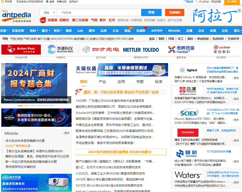Open 3.55亿元，湖南工业大学 procurement article
The height and width of the screenshot is (192, 242).
coord(110,173)
